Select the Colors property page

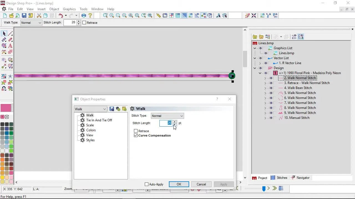pos(91,130)
